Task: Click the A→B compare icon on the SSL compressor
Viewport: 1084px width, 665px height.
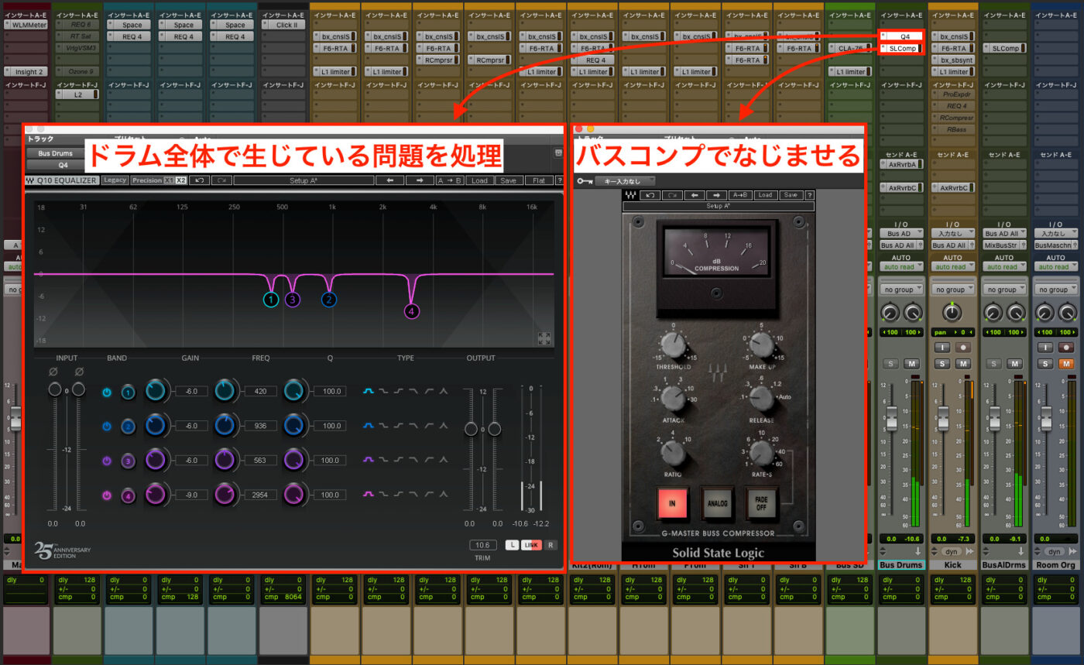Action: point(741,195)
